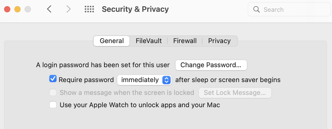Open the immediately delay dropdown
Viewport: 332px width, 129px height.
(144, 80)
